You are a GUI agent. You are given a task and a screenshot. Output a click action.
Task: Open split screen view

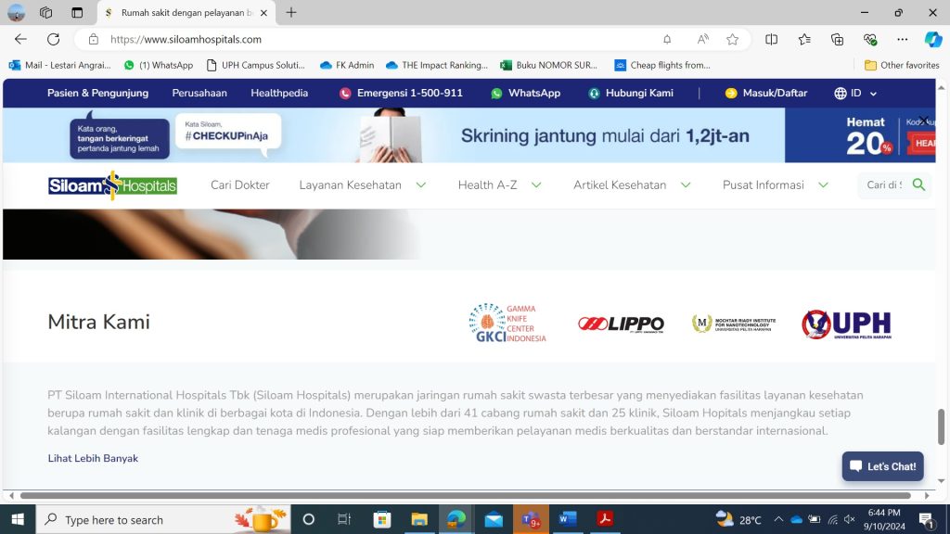coord(771,39)
